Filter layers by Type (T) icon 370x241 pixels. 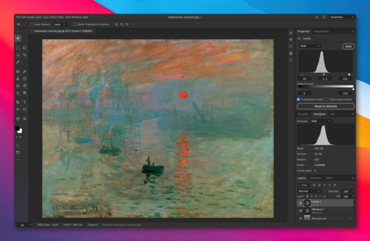[x=324, y=185]
